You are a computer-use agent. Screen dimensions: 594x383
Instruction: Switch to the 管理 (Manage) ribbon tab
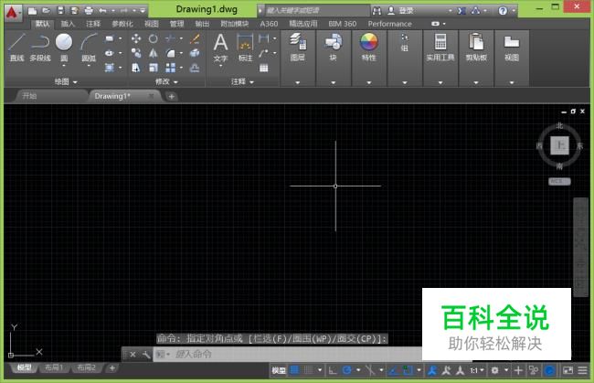(176, 24)
